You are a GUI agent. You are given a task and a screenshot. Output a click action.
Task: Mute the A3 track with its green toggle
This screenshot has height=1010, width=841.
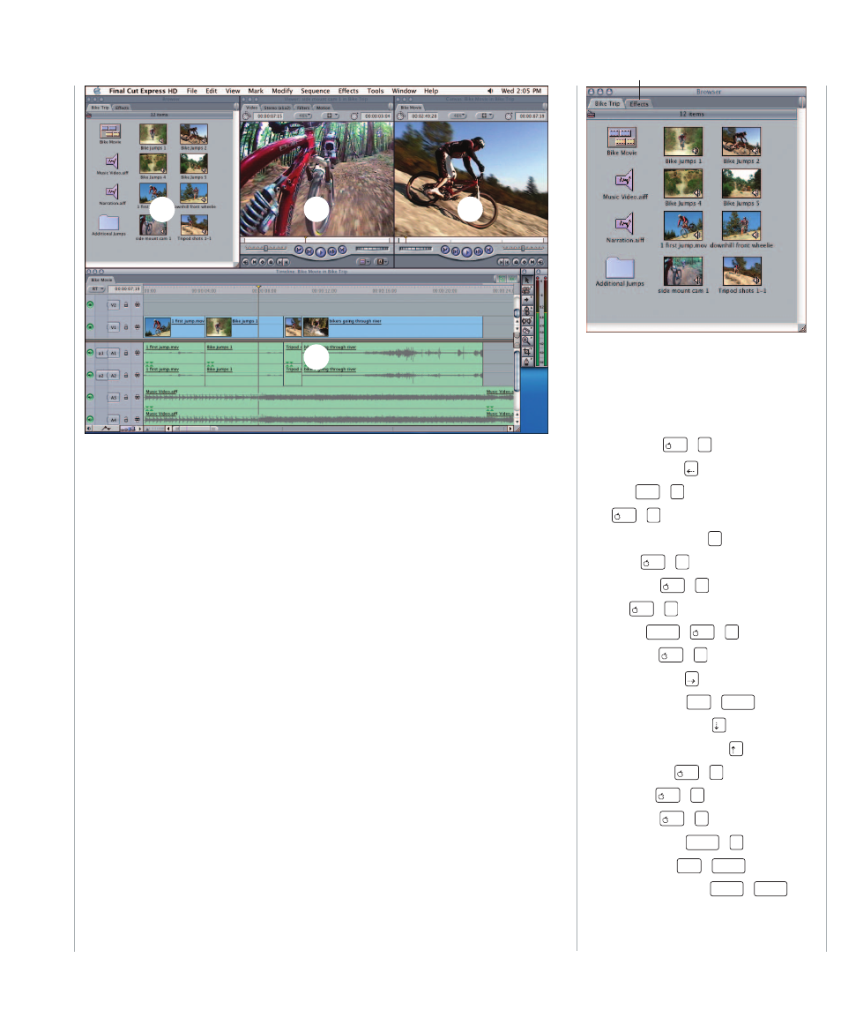(x=90, y=397)
